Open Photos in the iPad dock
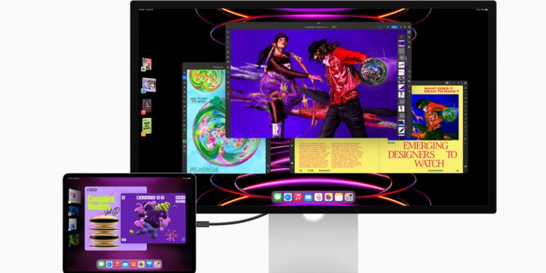546x273 pixels. coord(141,264)
